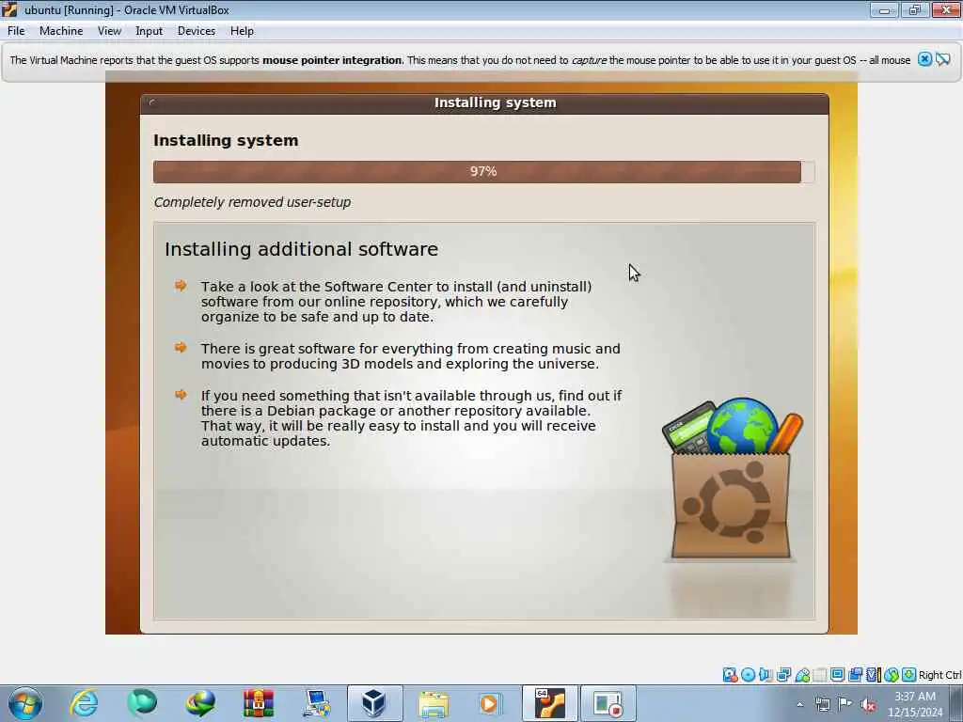Show hidden system tray icons

(799, 704)
